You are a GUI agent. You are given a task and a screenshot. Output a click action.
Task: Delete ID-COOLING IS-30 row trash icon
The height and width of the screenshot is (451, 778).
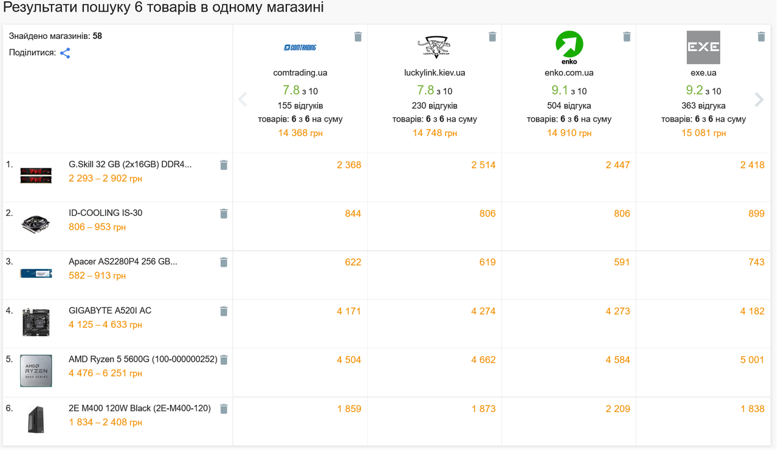(224, 213)
